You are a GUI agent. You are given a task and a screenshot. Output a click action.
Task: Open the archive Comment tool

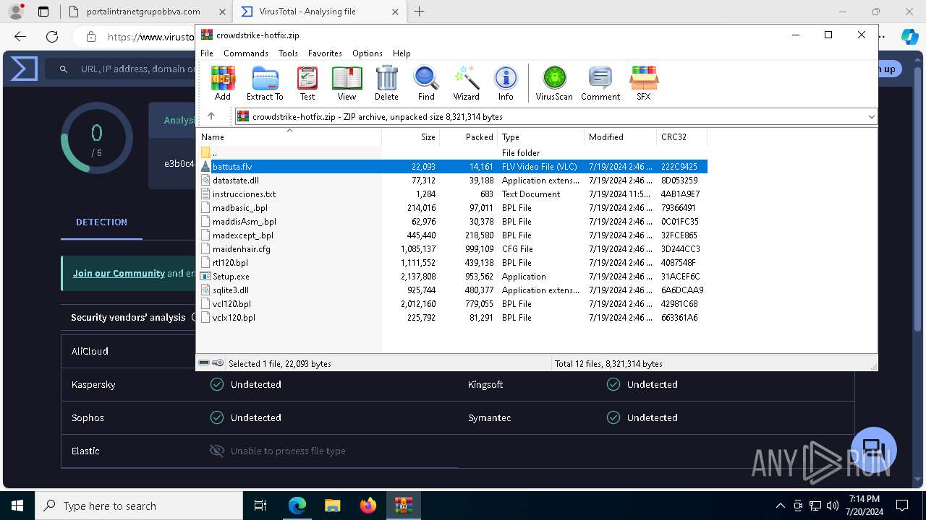pyautogui.click(x=600, y=83)
